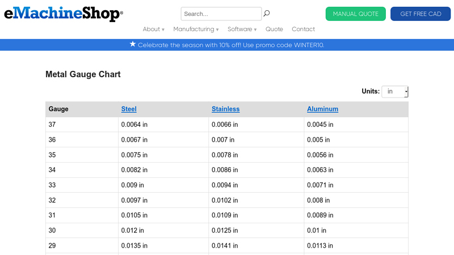
Task: Click the search magnifier icon
Action: pos(267,14)
